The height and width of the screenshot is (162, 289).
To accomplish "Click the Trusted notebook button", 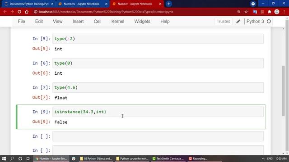I will point(224,22).
